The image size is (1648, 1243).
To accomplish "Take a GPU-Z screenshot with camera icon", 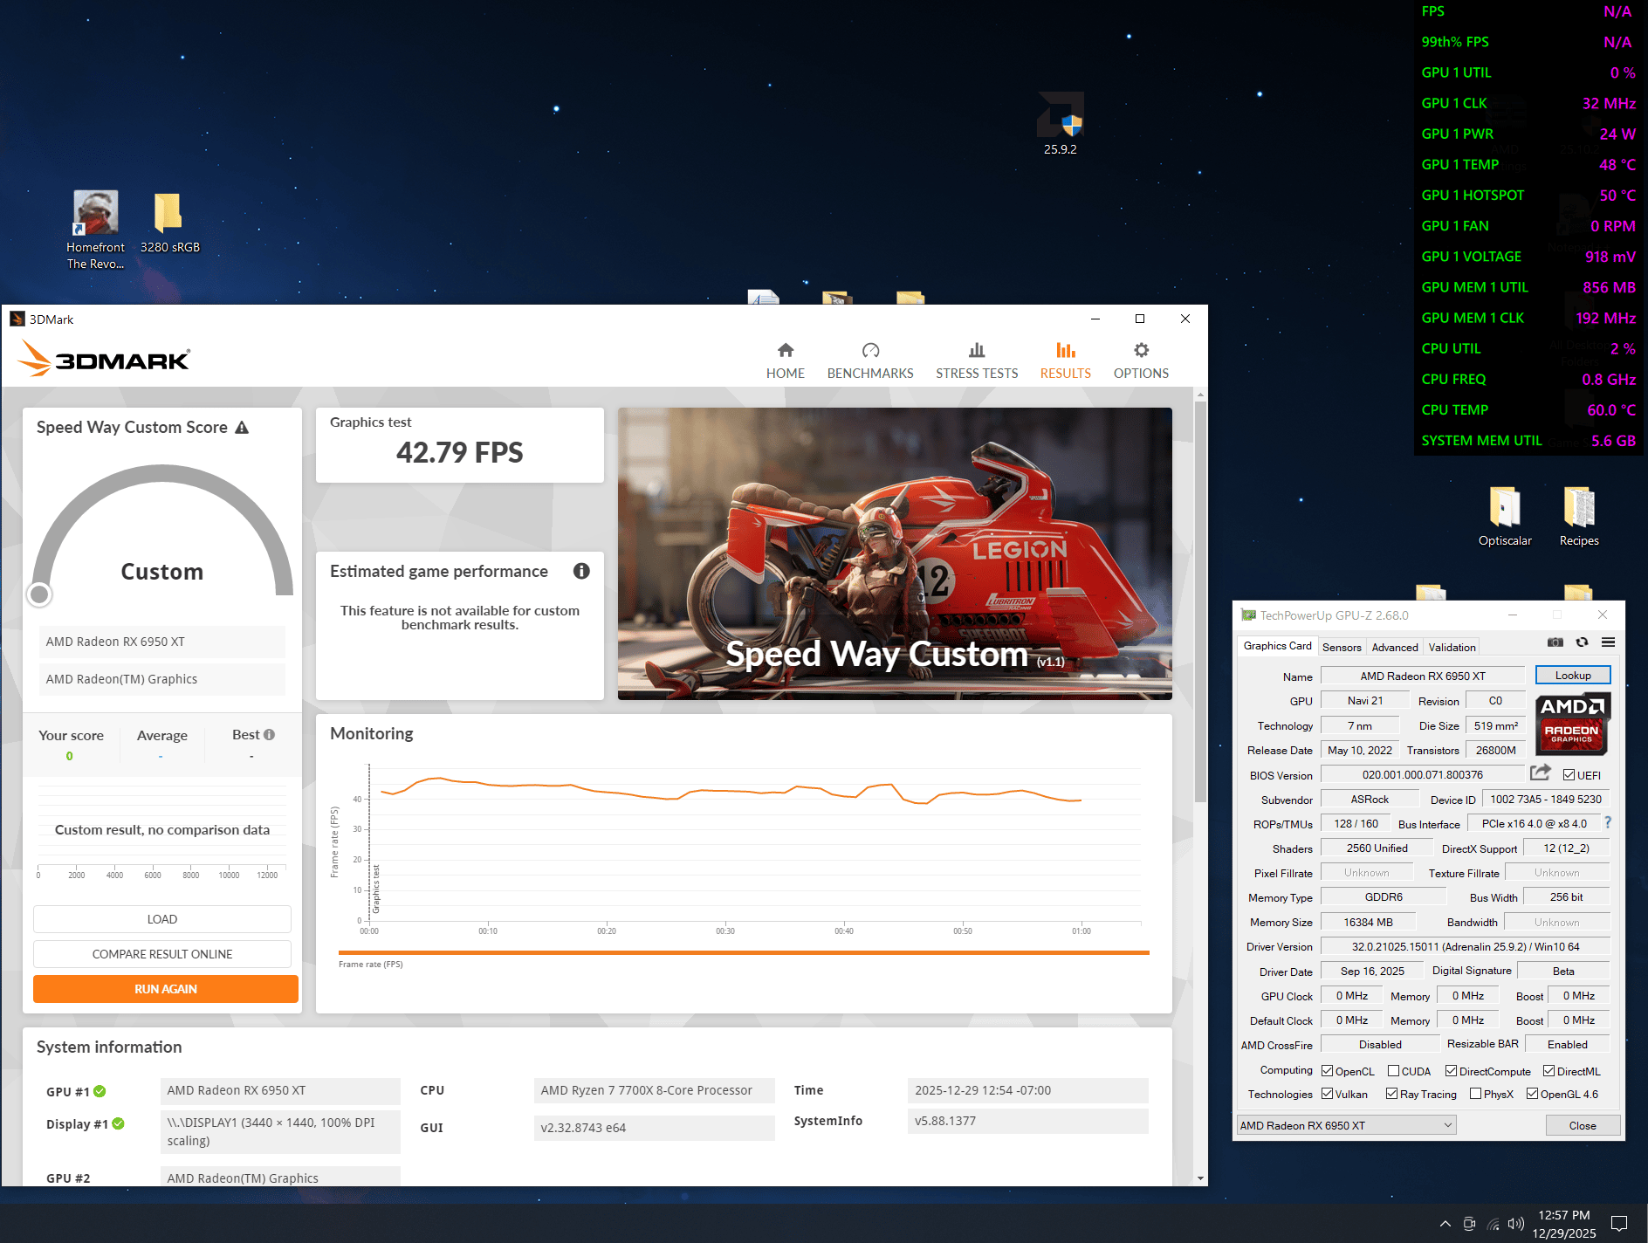I will pos(1555,642).
